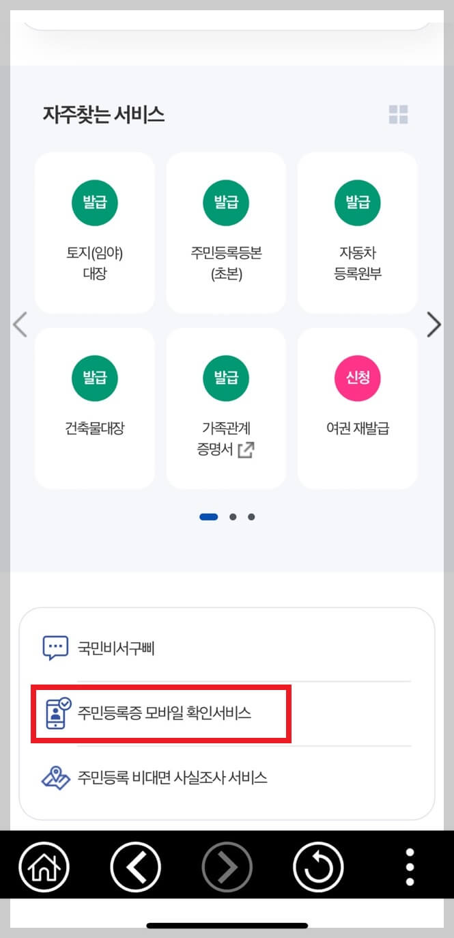The width and height of the screenshot is (454, 938).
Task: Go back a slide with the left chevron
Action: click(20, 325)
